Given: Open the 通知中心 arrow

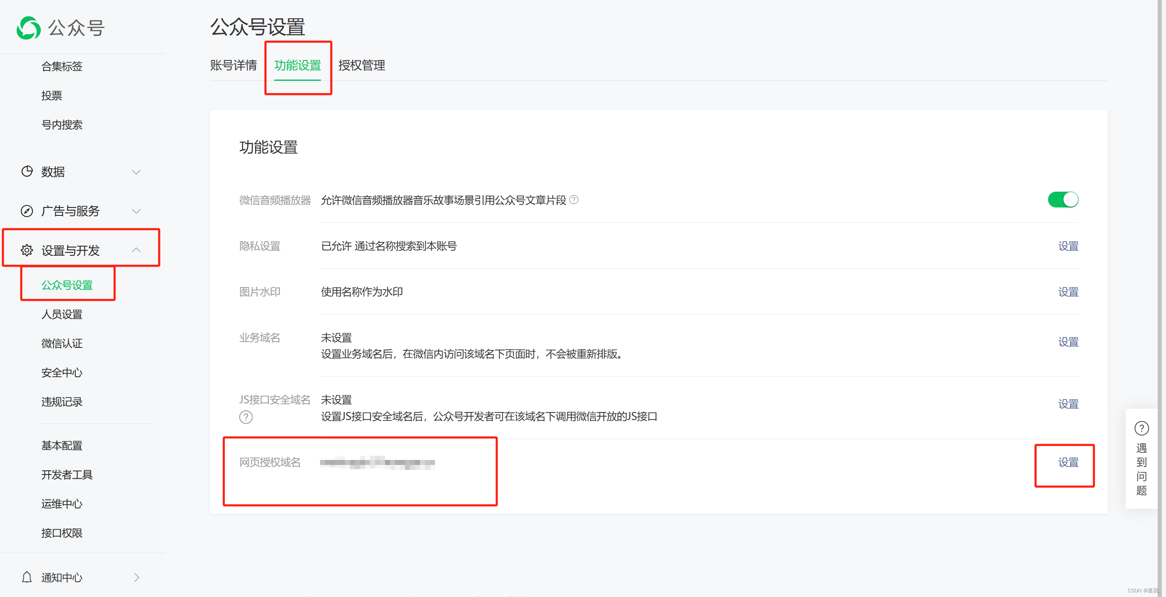Looking at the screenshot, I should [x=137, y=577].
